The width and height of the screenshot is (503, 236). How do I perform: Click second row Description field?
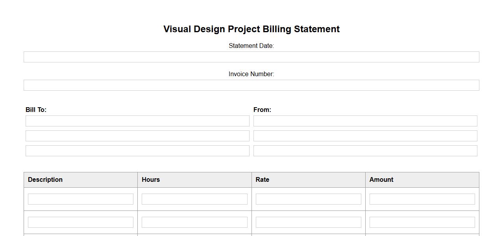tap(81, 222)
